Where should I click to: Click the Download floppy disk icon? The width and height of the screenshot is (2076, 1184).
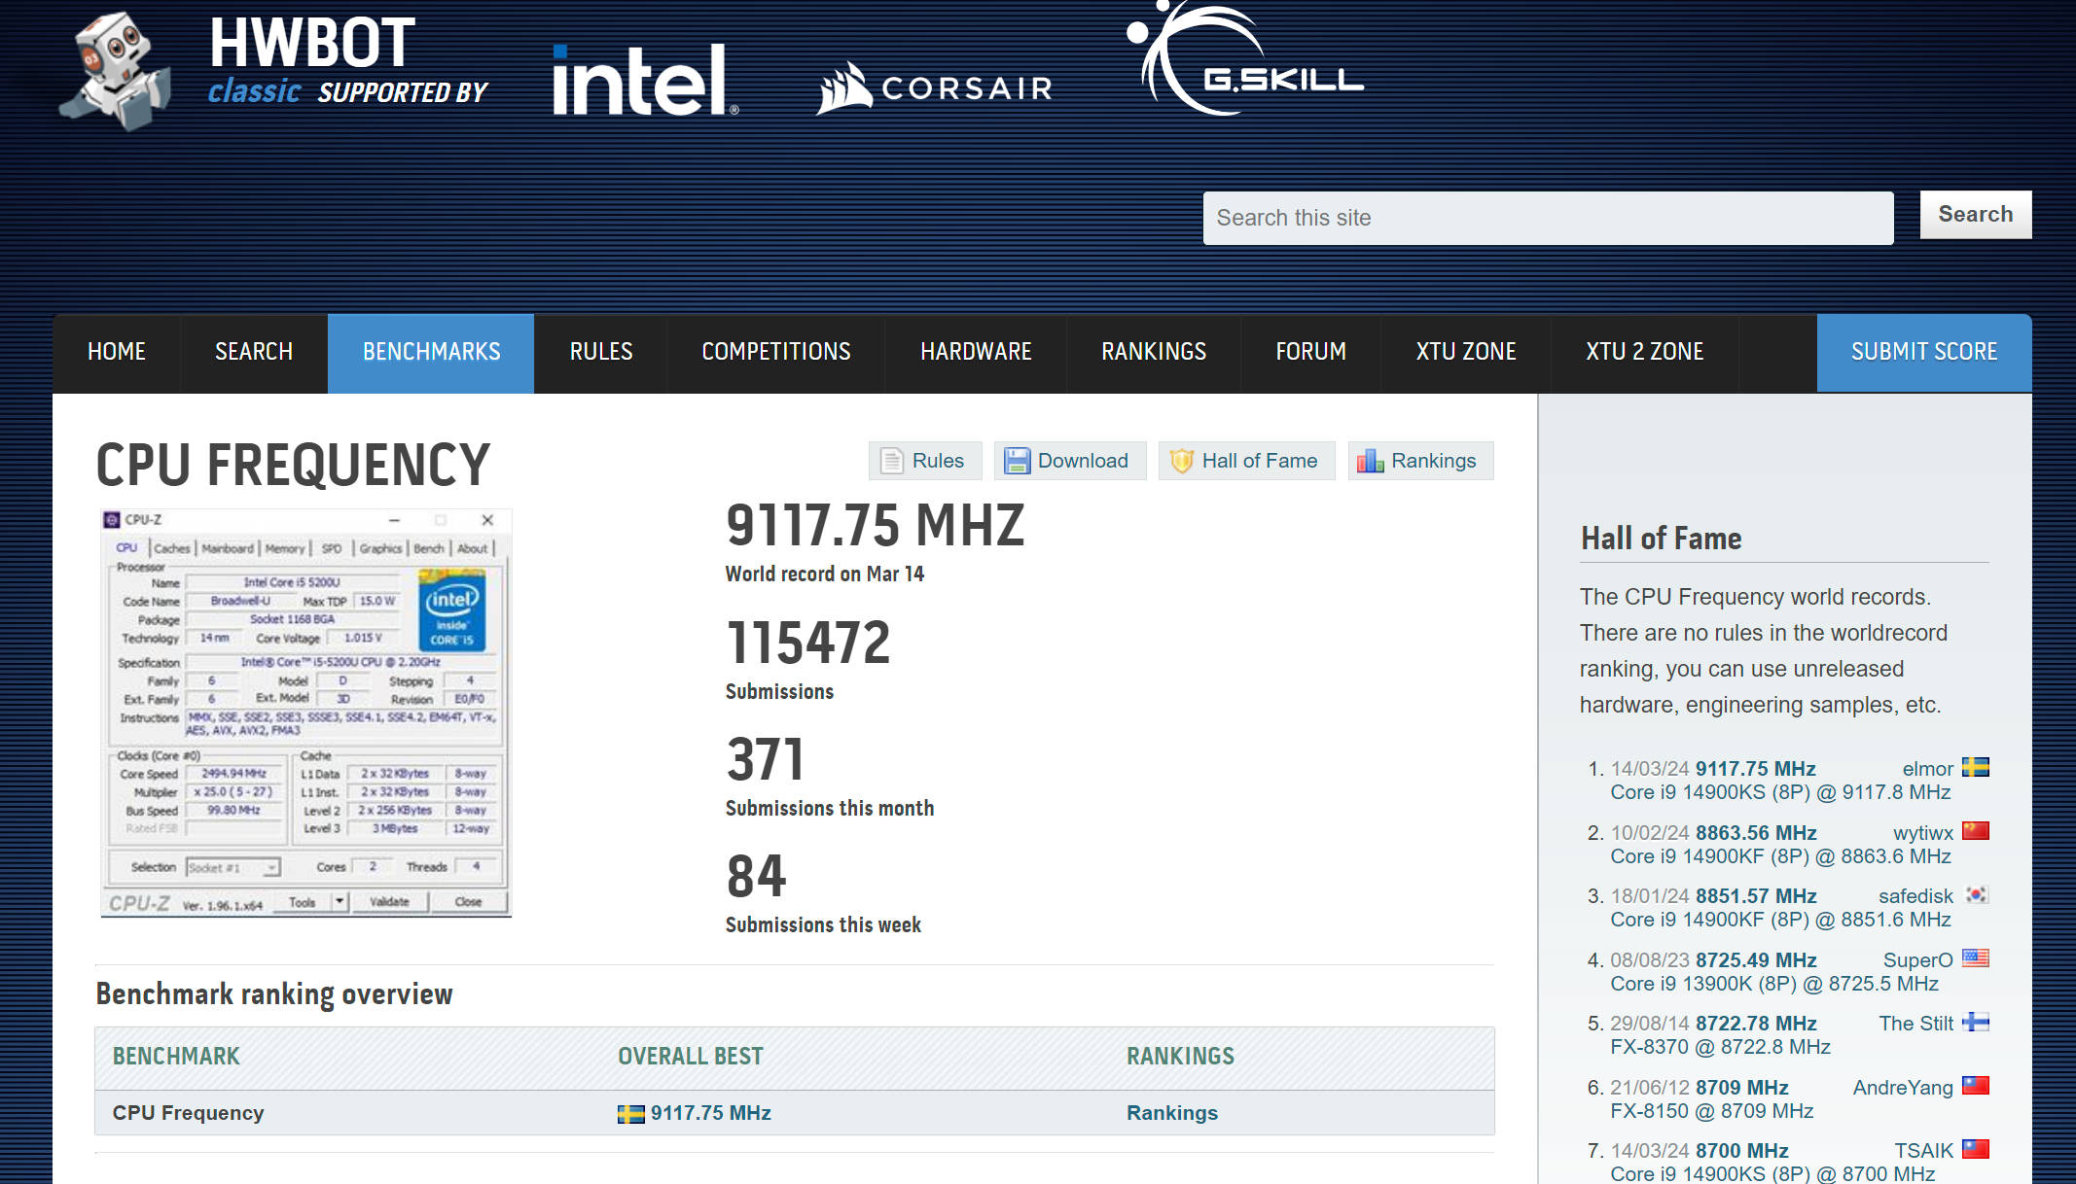1017,461
